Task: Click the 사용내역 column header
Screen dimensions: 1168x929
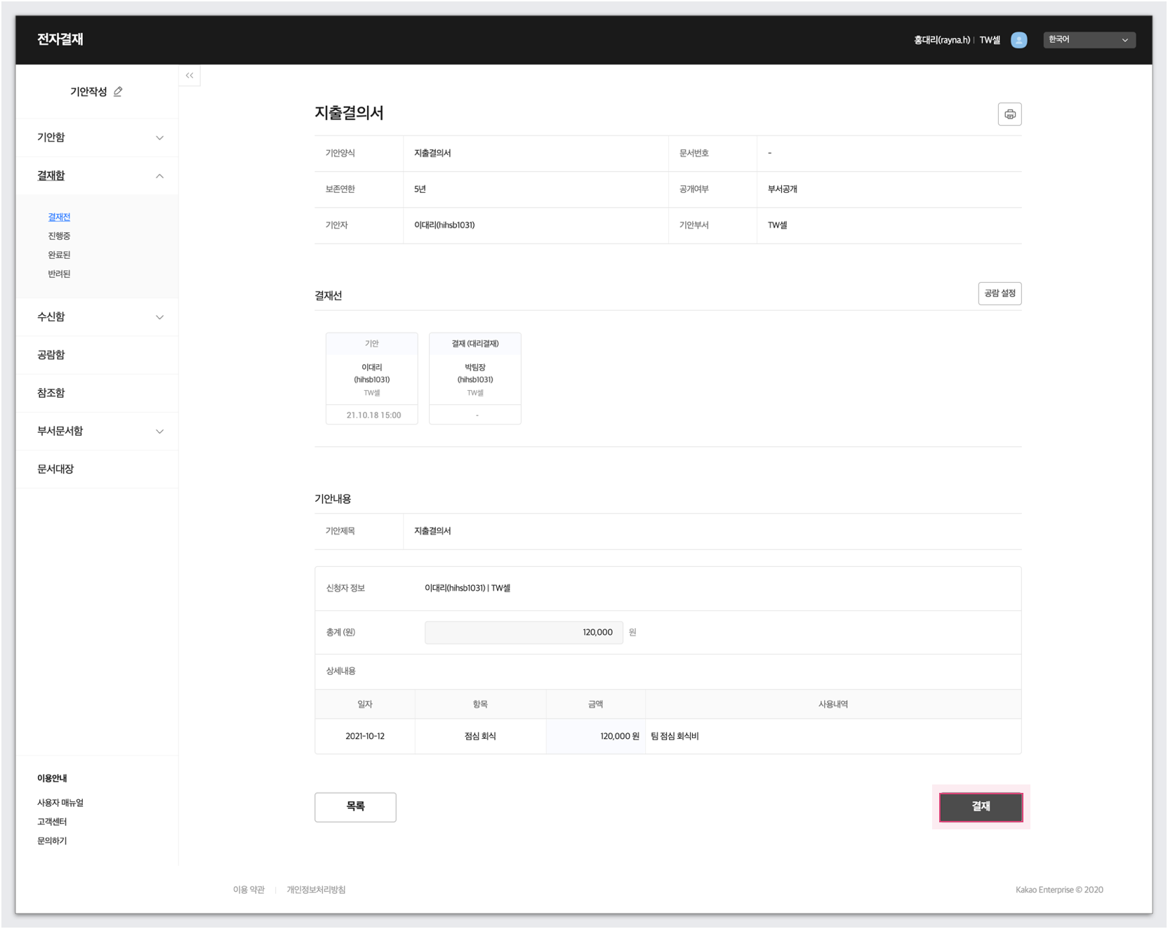Action: [833, 704]
